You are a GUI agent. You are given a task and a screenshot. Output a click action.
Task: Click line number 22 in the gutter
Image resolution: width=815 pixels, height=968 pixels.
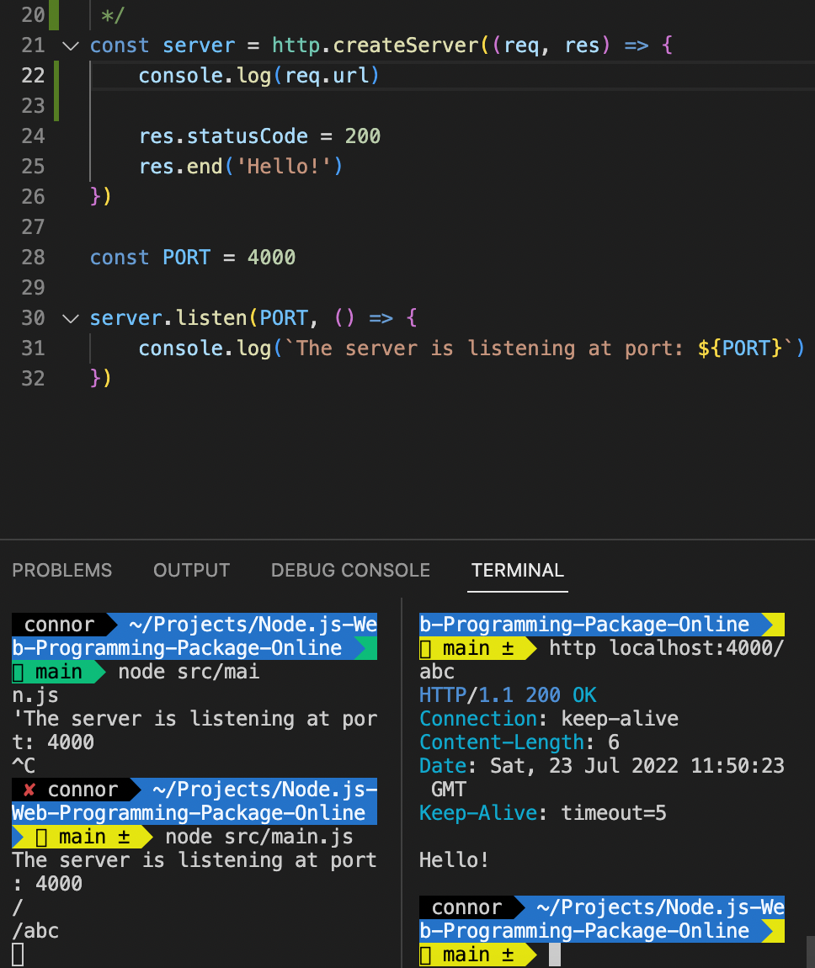point(34,76)
